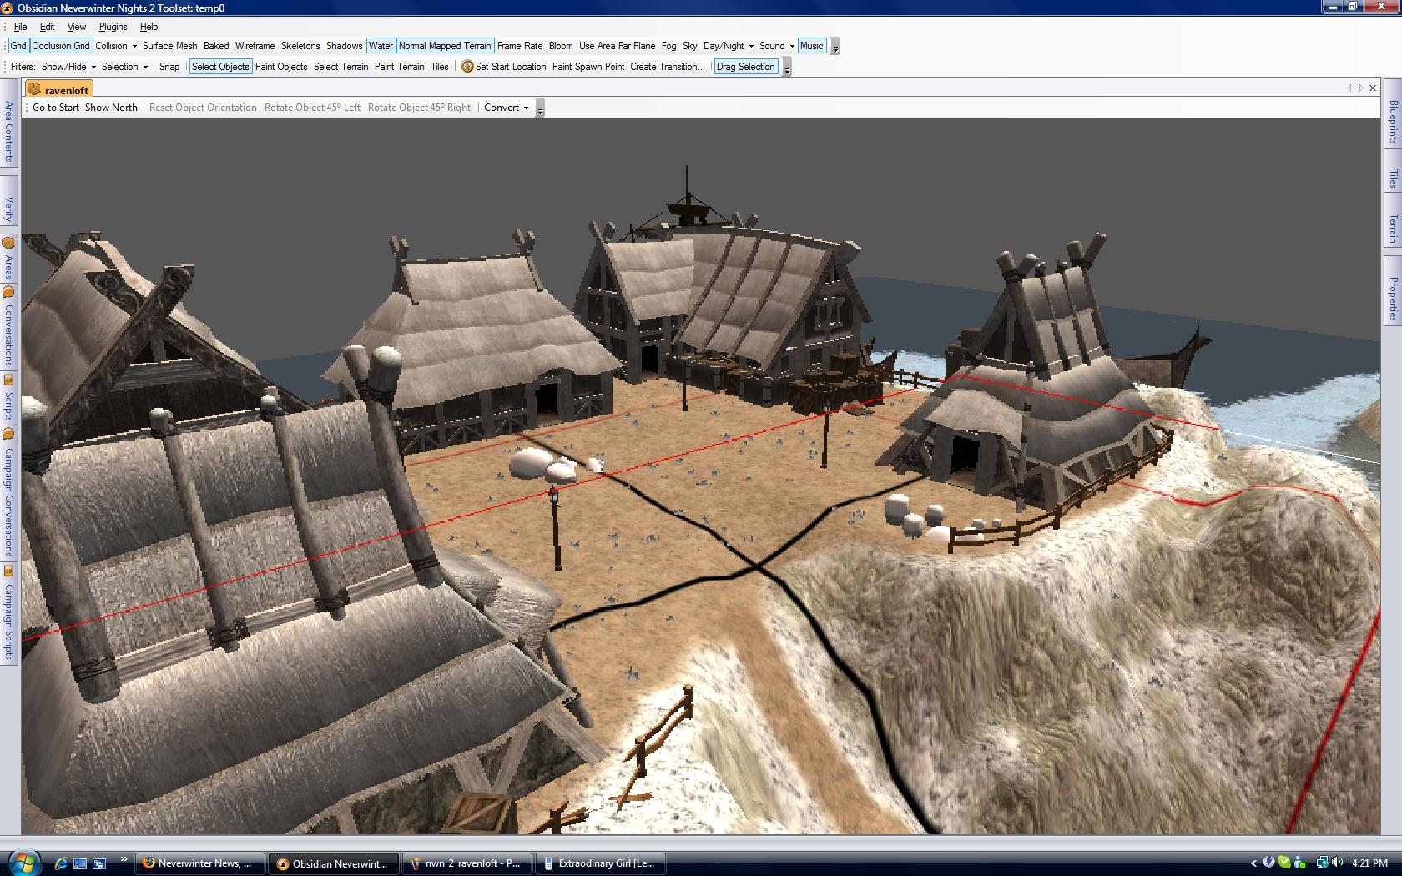Click the ravenloft area tab icon
1402x876 pixels.
tap(34, 90)
